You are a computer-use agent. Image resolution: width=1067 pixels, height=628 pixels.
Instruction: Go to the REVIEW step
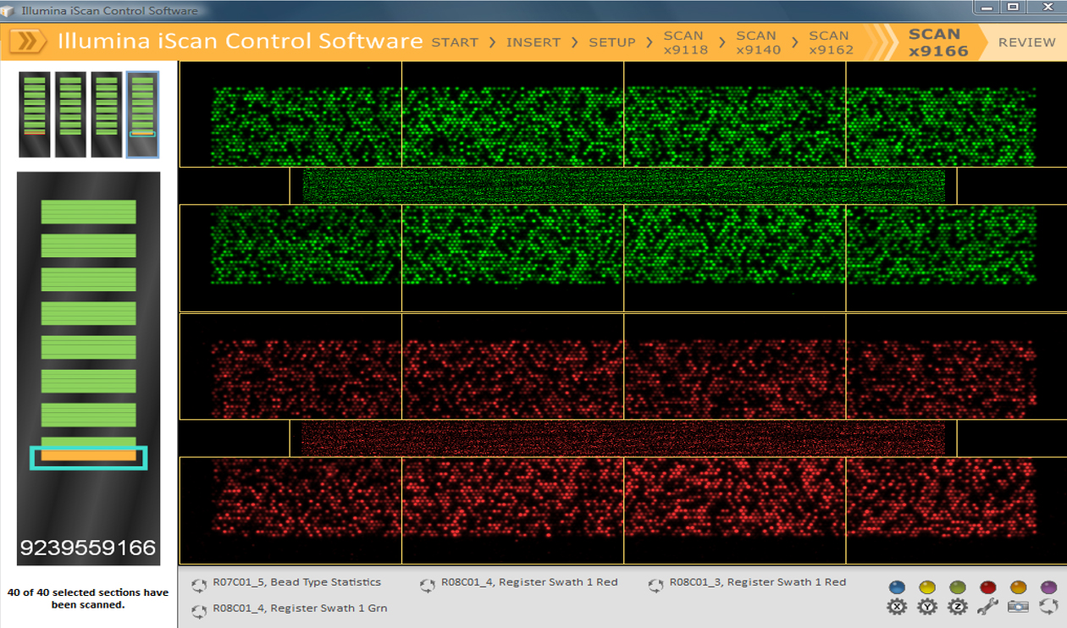click(1026, 42)
